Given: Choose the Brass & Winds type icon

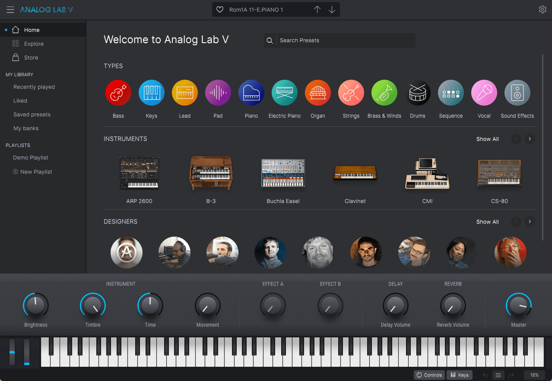Looking at the screenshot, I should click(384, 93).
